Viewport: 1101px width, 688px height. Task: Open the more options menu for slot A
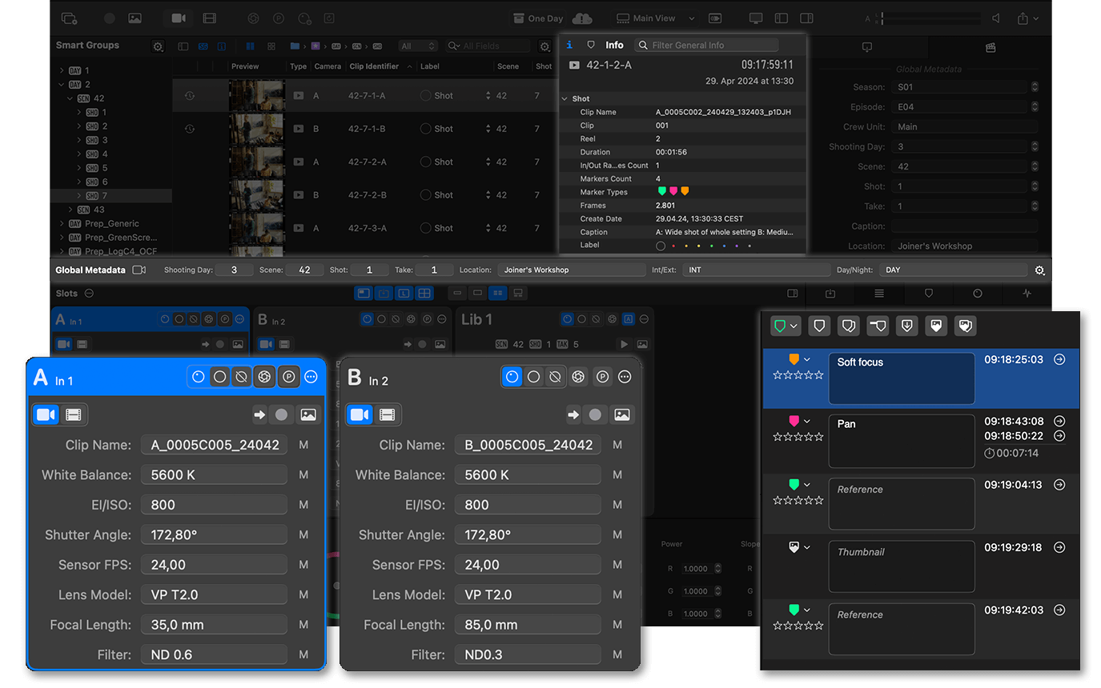(311, 377)
